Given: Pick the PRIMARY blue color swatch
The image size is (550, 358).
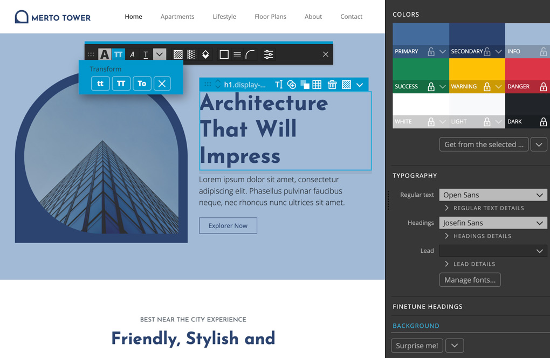Looking at the screenshot, I should (x=421, y=35).
